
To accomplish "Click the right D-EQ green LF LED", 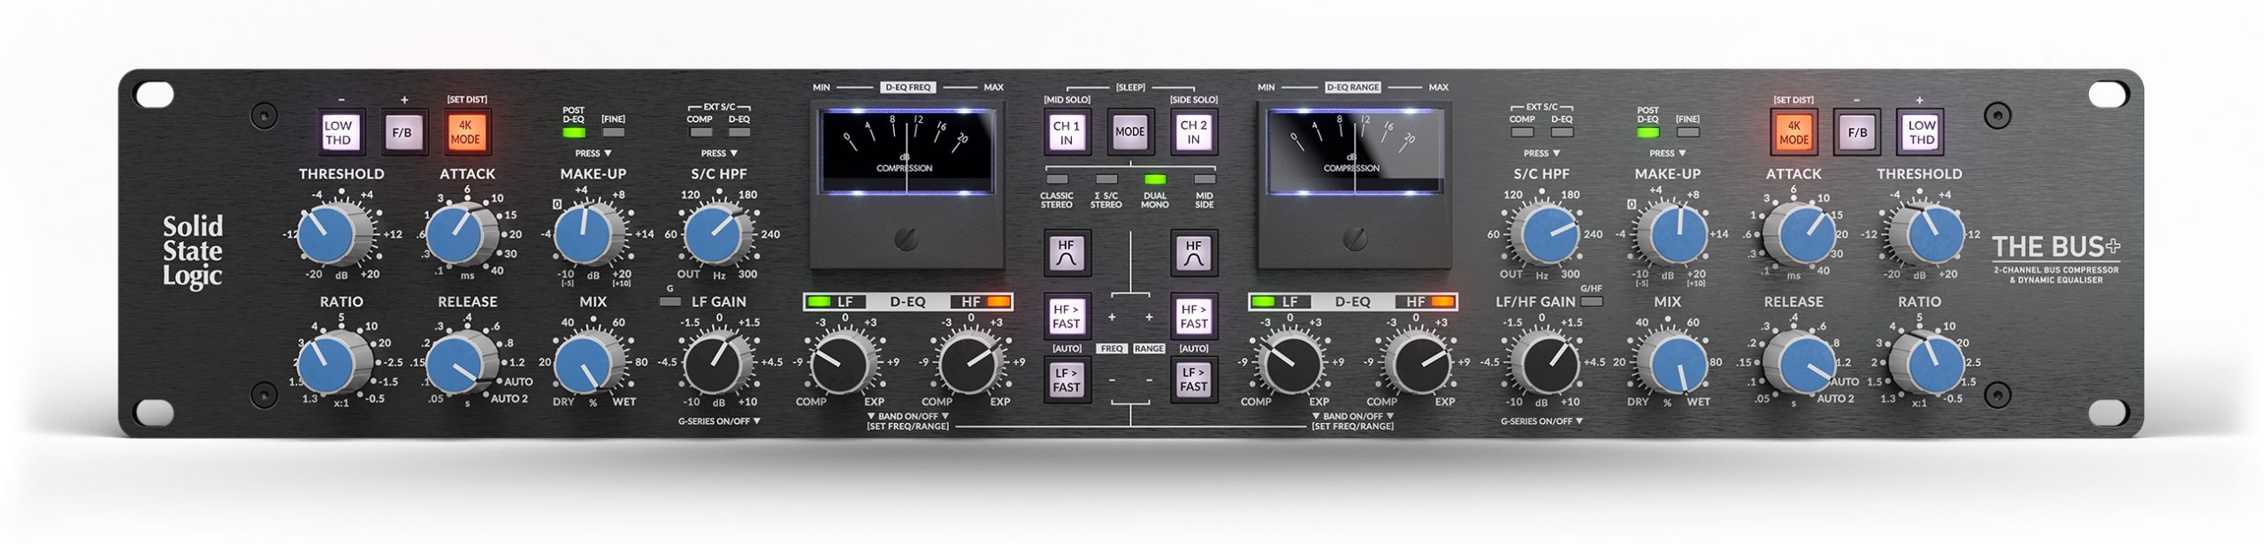I will (1264, 302).
